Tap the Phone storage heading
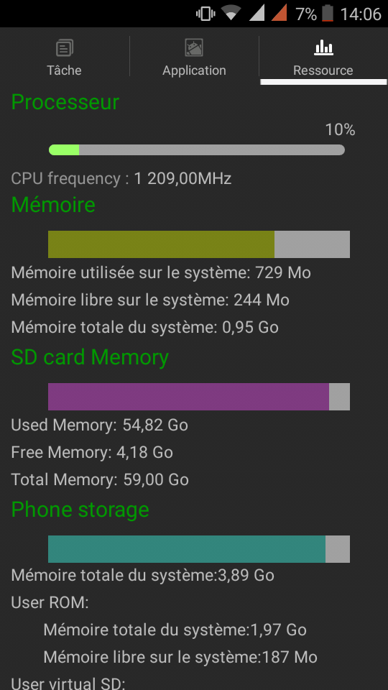388x690 pixels. click(80, 510)
